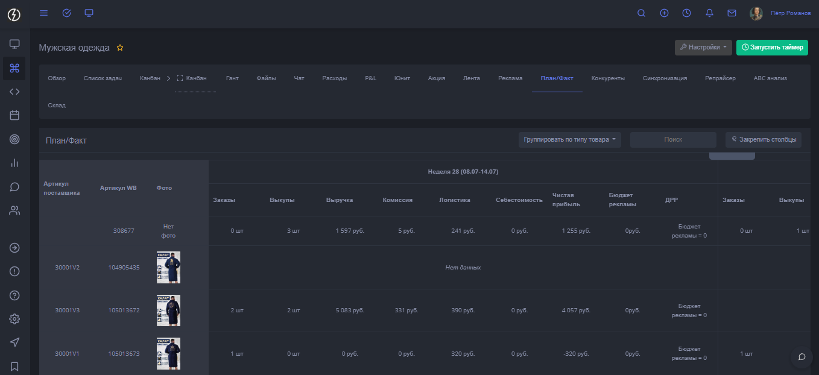819x375 pixels.
Task: Open Группировать по типу товара dropdown
Action: click(x=569, y=140)
